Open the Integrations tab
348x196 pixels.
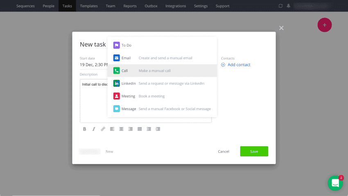(176, 6)
